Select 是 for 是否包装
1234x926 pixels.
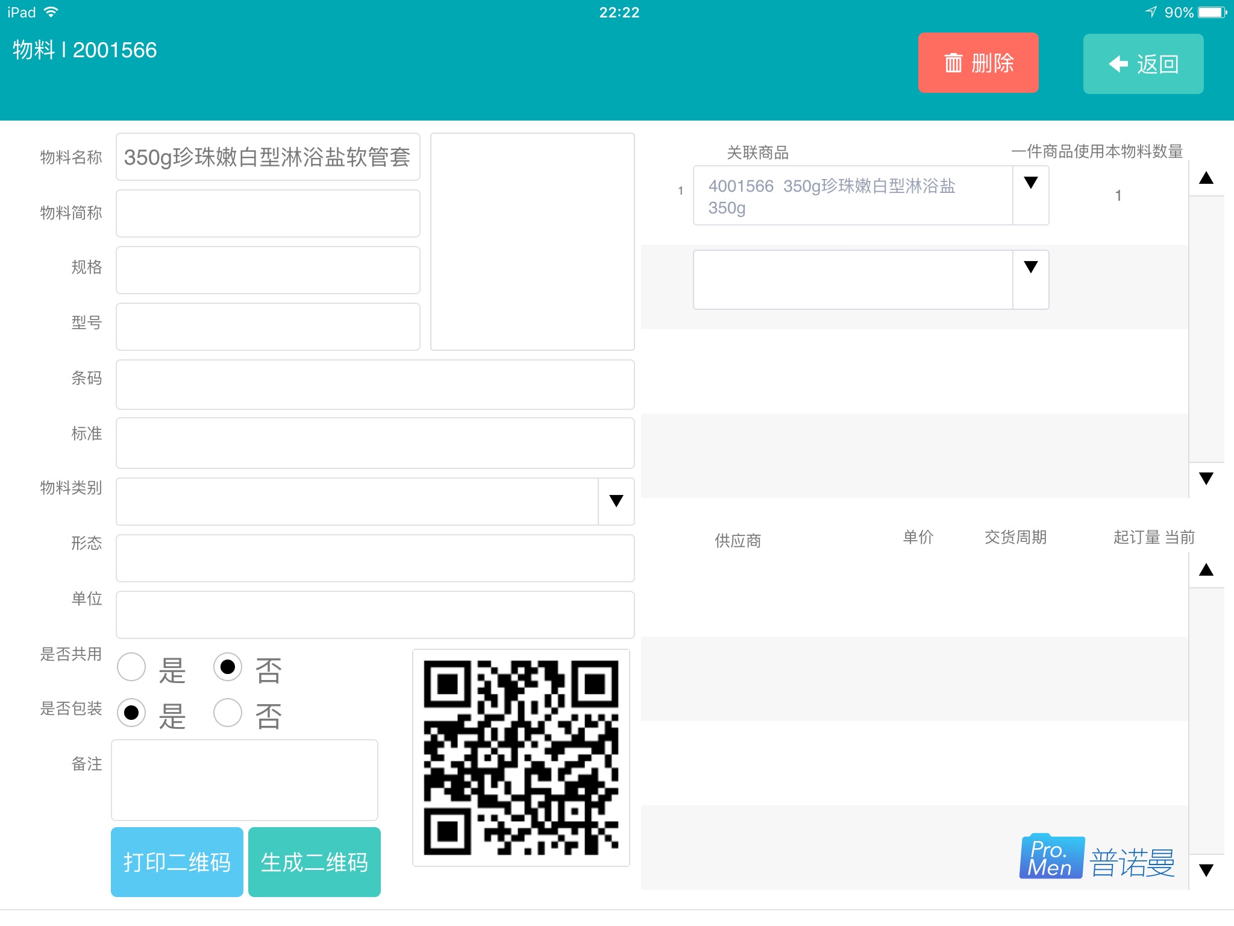131,713
